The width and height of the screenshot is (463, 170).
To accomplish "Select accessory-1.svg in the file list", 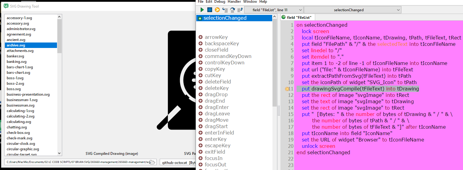I will tap(31, 18).
